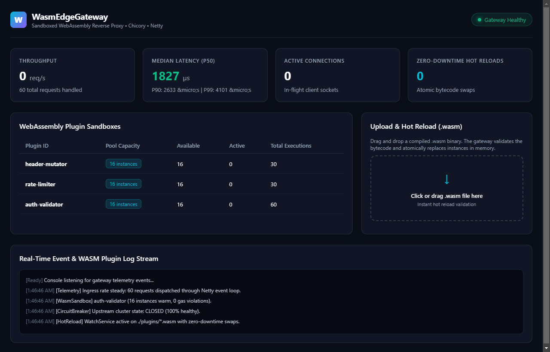Click the WasmEdgeGateway W logo icon
The height and width of the screenshot is (352, 550).
18,20
